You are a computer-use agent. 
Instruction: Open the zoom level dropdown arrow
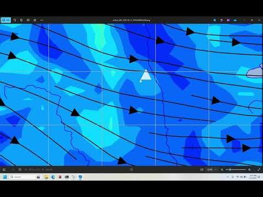click(216, 170)
